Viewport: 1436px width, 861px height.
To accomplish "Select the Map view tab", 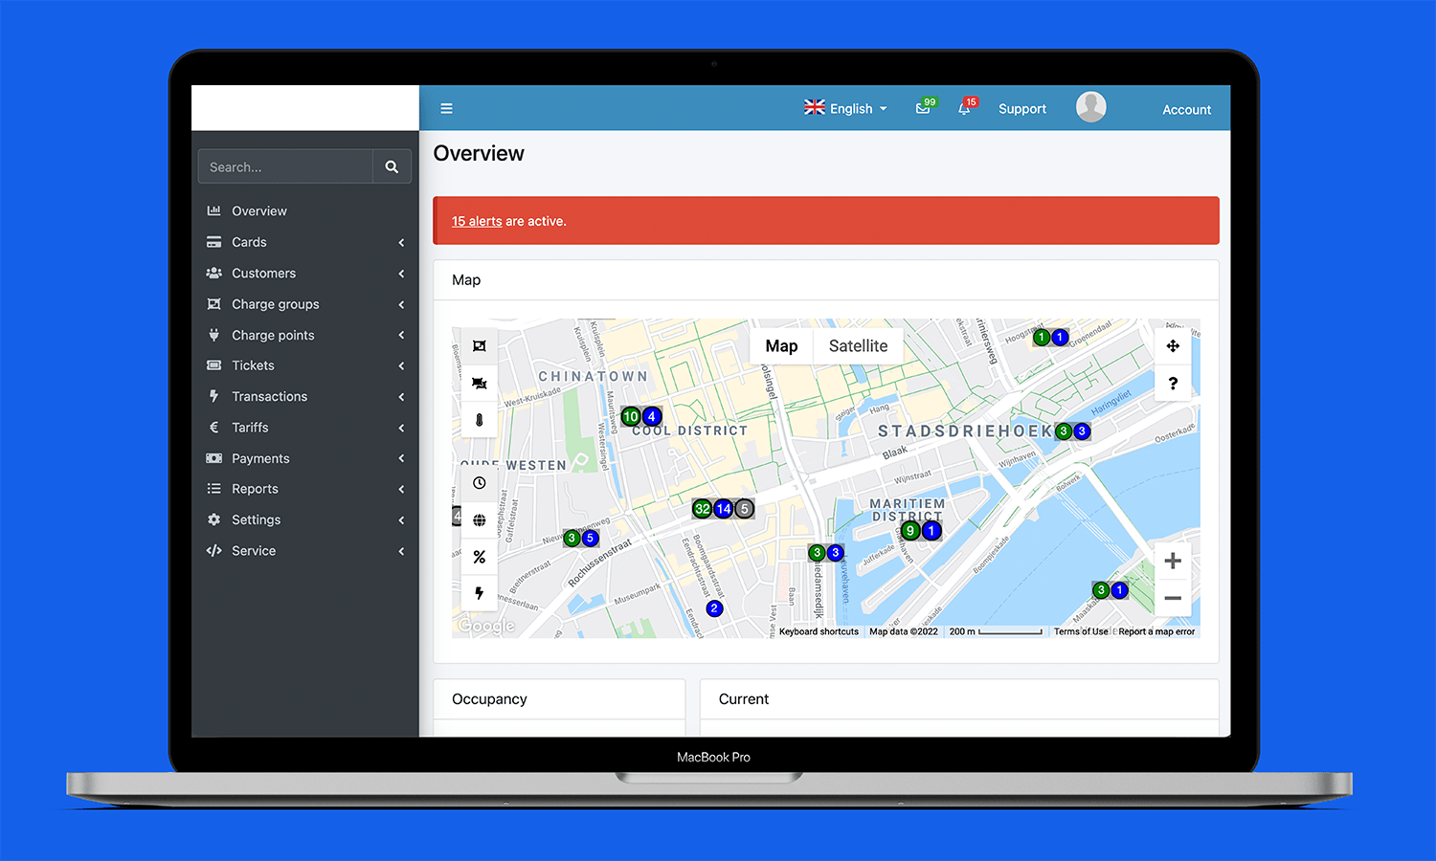I will coord(781,346).
